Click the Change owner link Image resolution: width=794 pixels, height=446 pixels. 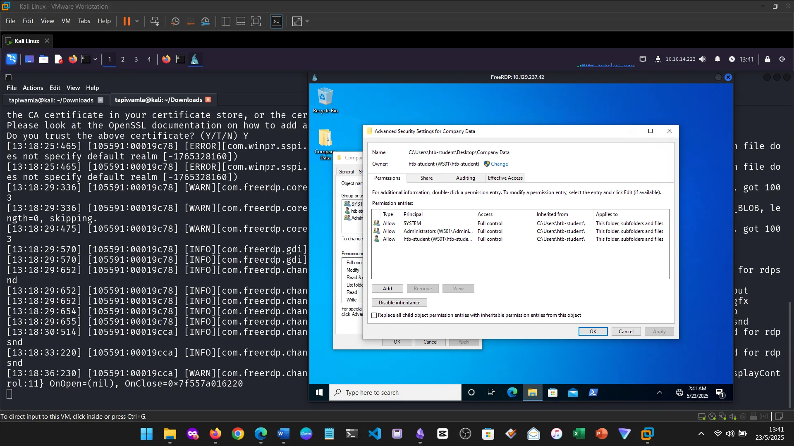(x=499, y=164)
